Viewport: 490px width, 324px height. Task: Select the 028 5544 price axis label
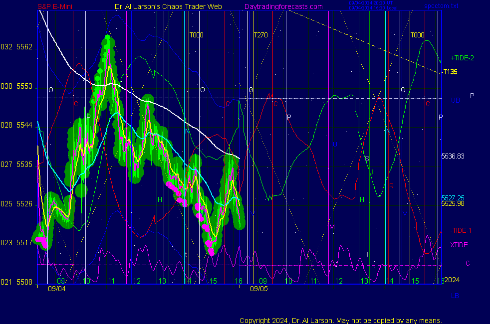point(16,125)
